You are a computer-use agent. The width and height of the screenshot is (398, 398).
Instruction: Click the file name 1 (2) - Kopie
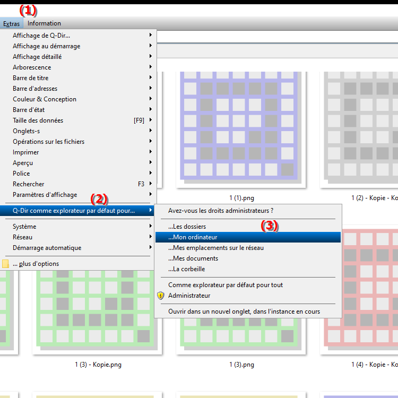(375, 198)
